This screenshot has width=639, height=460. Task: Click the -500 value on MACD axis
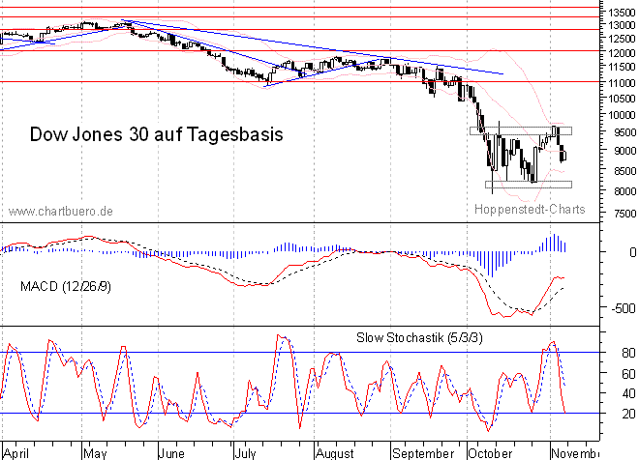click(624, 308)
